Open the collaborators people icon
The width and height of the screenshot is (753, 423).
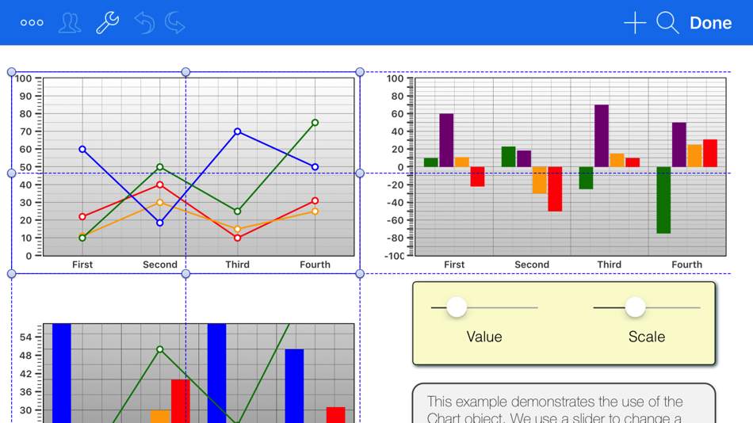[x=70, y=22]
